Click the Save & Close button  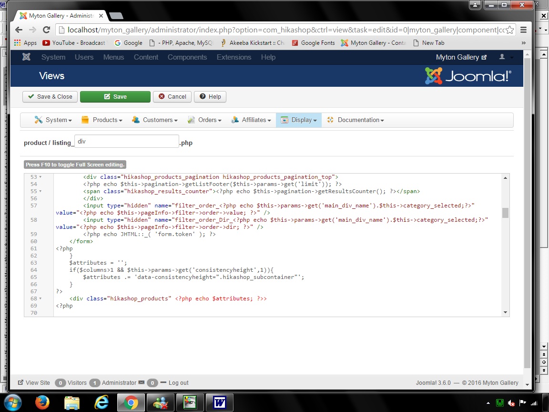point(50,97)
